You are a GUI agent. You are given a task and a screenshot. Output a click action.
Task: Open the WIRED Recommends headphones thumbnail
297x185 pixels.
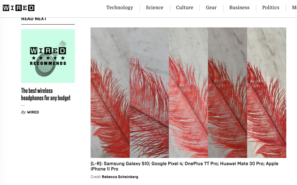coord(48,56)
